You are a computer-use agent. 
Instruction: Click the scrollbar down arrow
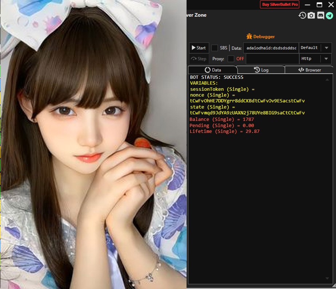[x=327, y=278]
